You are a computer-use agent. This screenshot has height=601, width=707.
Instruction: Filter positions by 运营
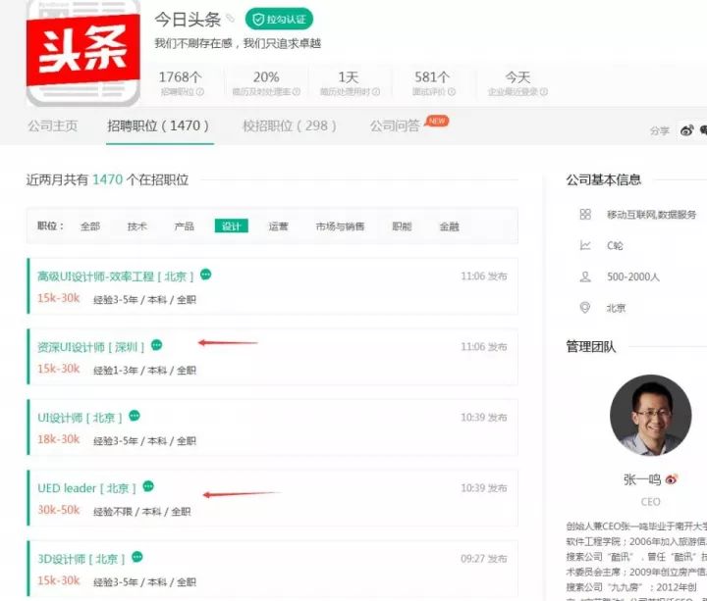tap(278, 226)
